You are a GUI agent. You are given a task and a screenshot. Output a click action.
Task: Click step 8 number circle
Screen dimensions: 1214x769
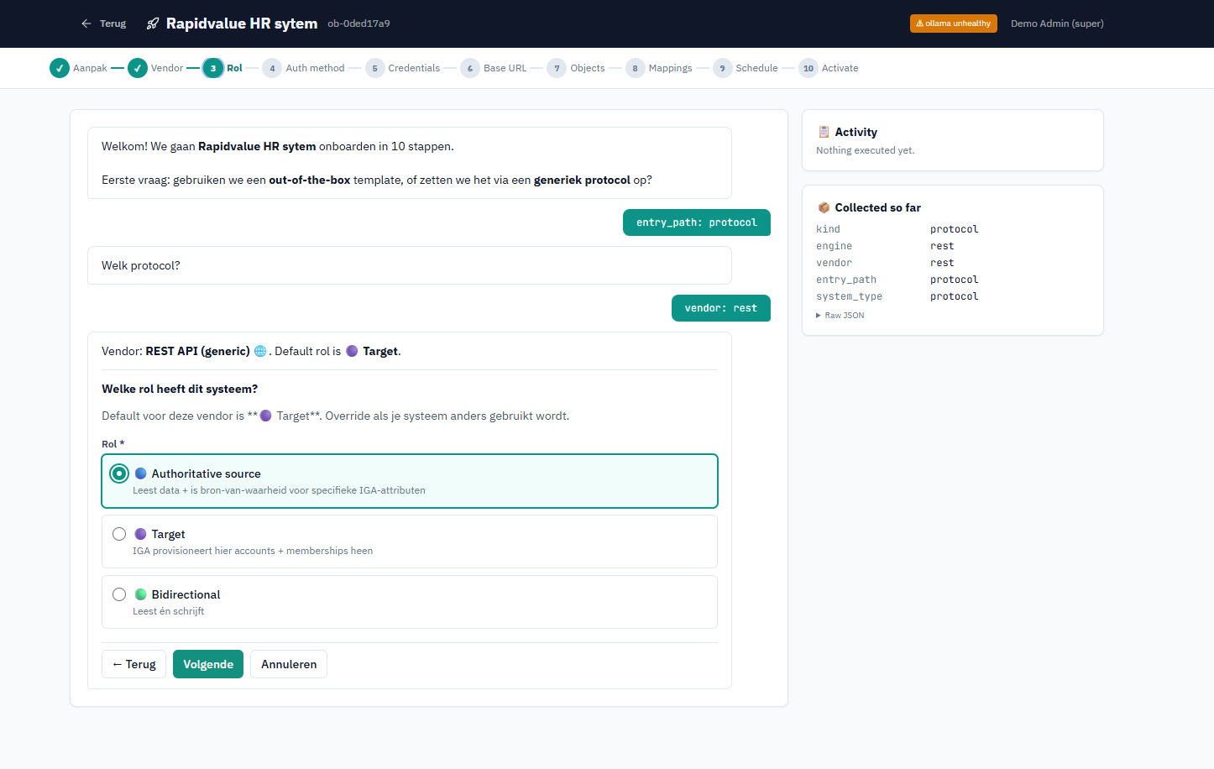(635, 68)
